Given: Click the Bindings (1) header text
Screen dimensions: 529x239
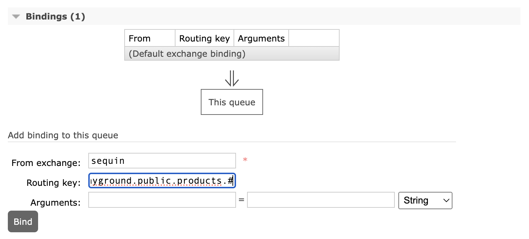Looking at the screenshot, I should click(55, 16).
